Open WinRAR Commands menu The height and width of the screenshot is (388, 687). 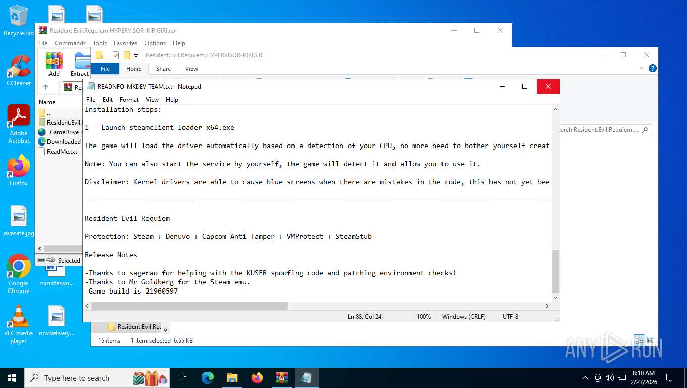pos(70,43)
